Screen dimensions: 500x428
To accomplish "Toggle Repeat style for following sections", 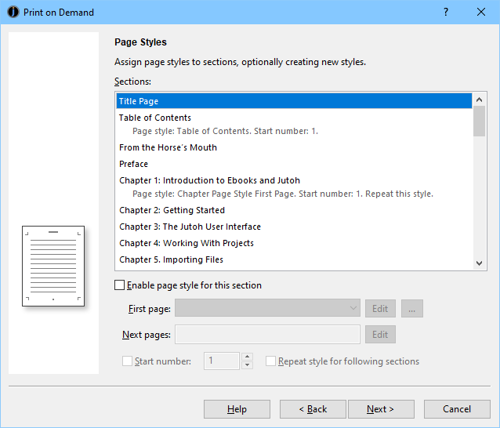I will pos(271,361).
